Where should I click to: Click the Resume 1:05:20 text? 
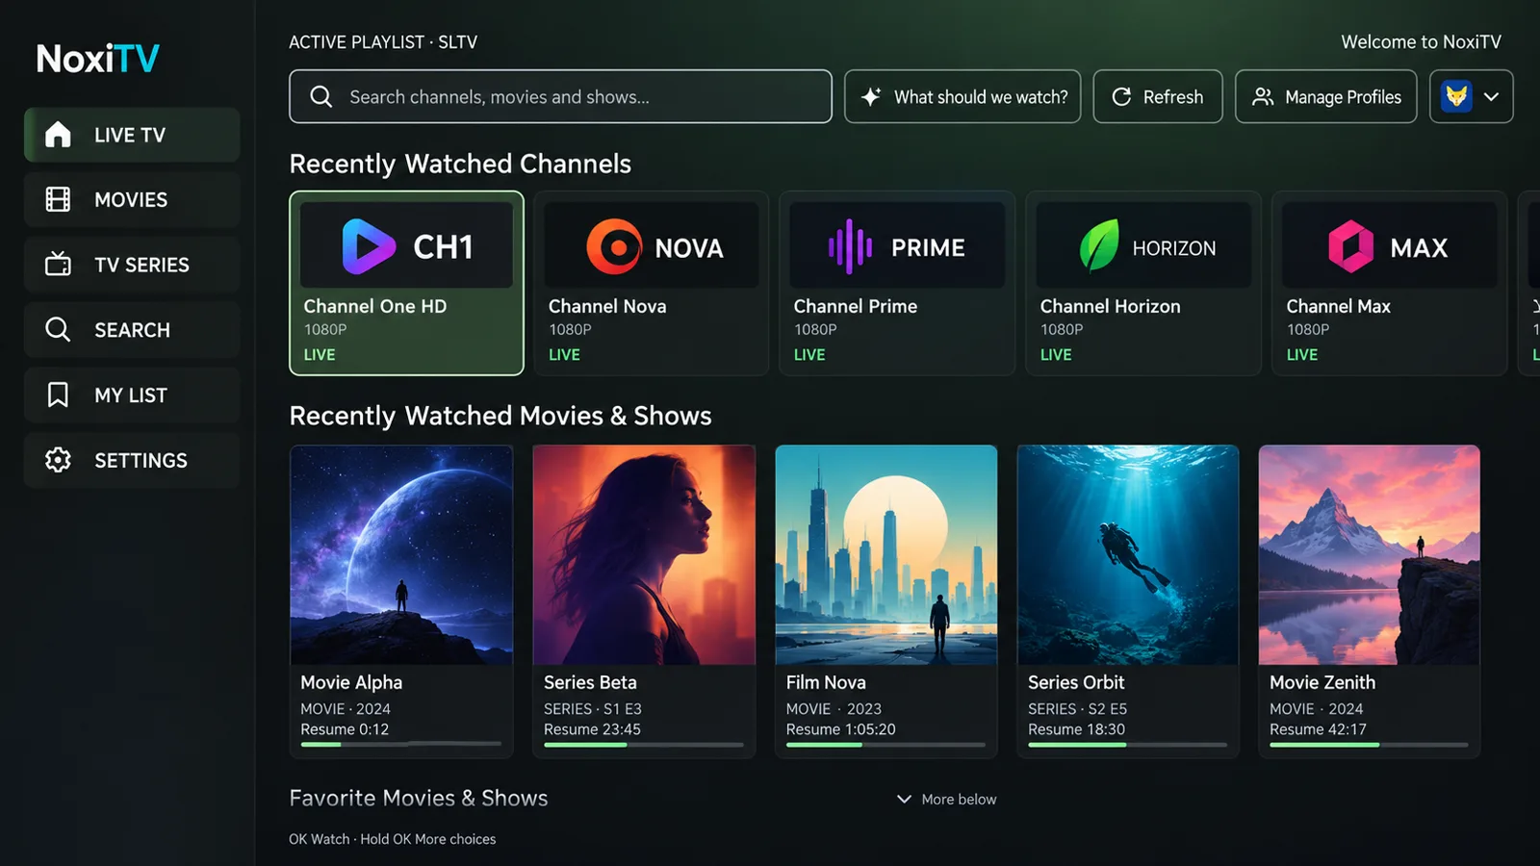840,729
